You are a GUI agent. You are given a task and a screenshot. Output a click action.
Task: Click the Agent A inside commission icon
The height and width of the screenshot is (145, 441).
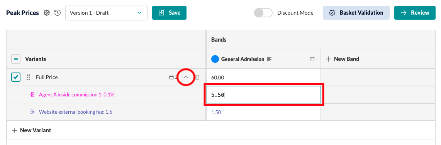[32, 95]
